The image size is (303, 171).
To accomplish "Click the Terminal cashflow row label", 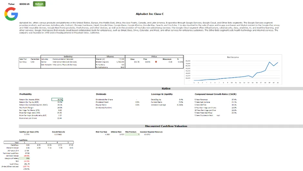I will click(11, 153).
